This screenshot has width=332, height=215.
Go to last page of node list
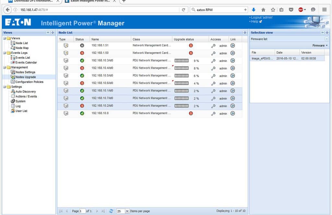pos(103,211)
